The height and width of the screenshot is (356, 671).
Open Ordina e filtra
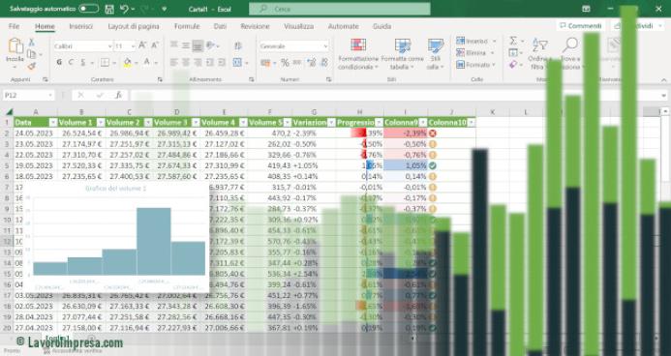coord(538,54)
